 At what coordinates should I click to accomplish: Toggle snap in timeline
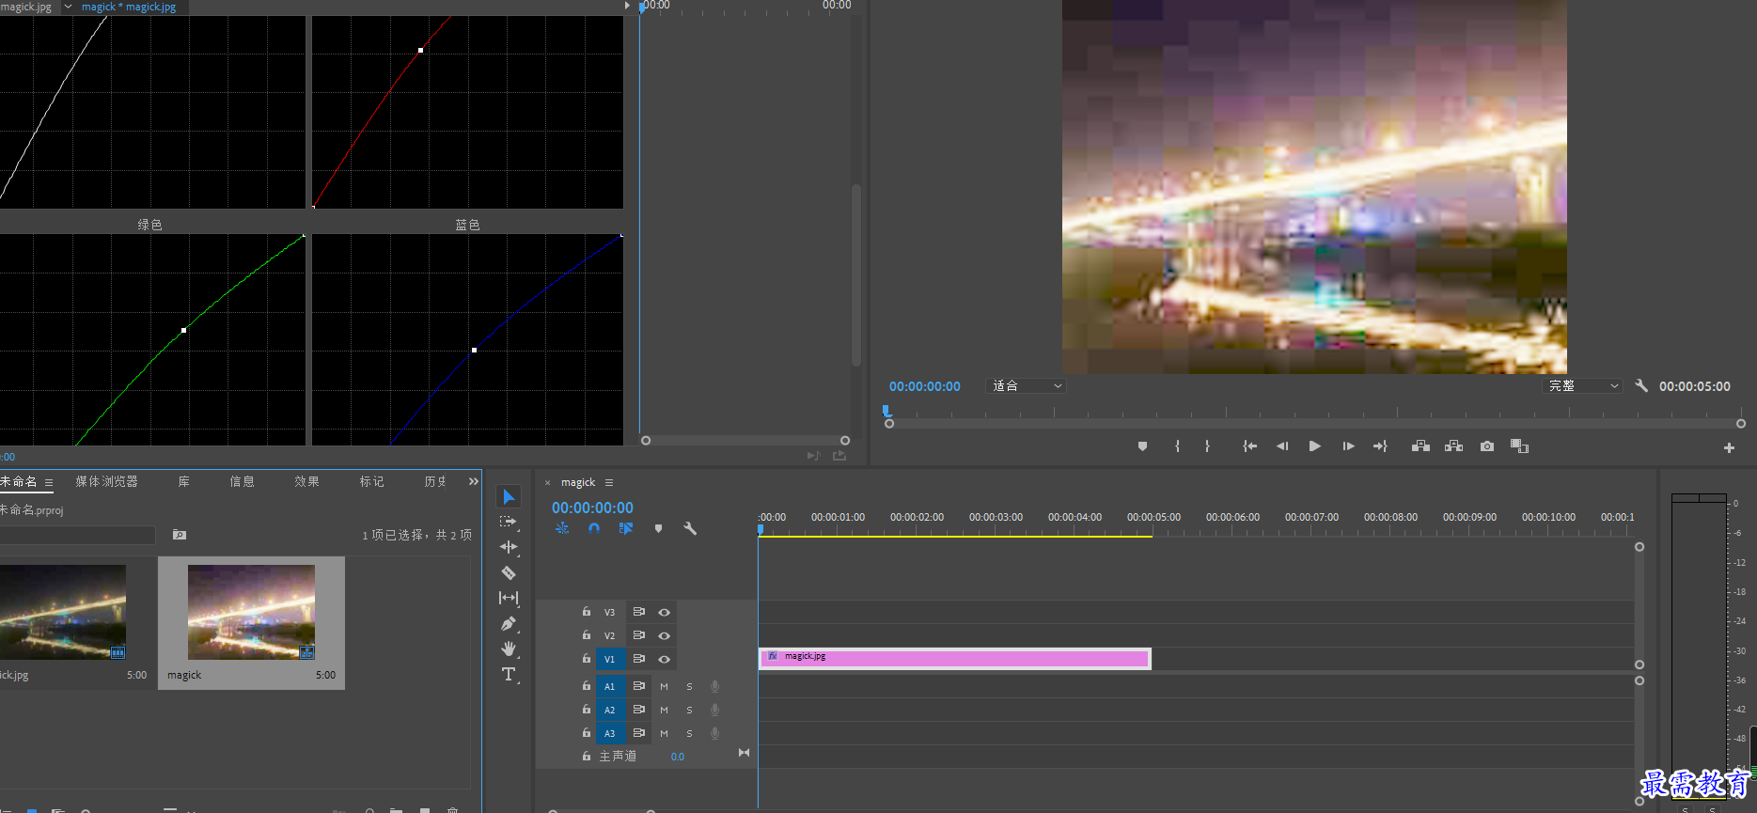594,528
